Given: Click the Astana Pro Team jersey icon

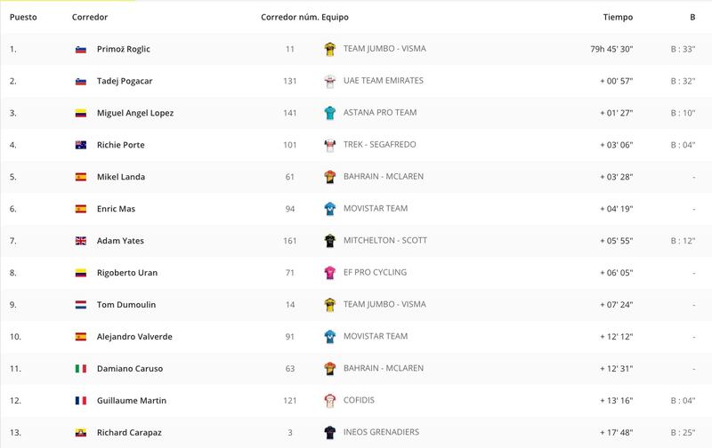Looking at the screenshot, I should point(329,113).
